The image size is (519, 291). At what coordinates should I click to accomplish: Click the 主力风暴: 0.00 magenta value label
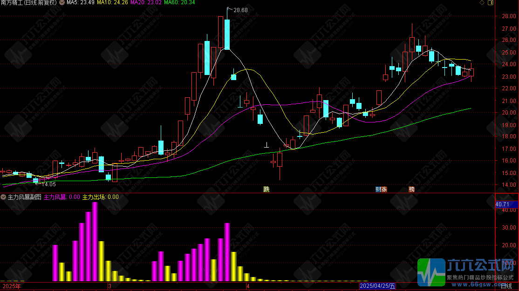pos(62,197)
